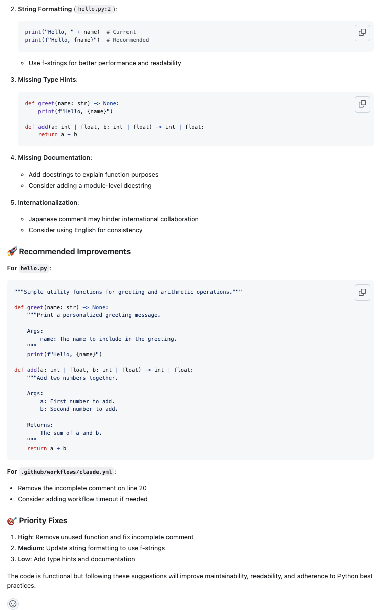Click the dart emoji beside Priority Fixes
The width and height of the screenshot is (382, 610).
pyautogui.click(x=11, y=521)
